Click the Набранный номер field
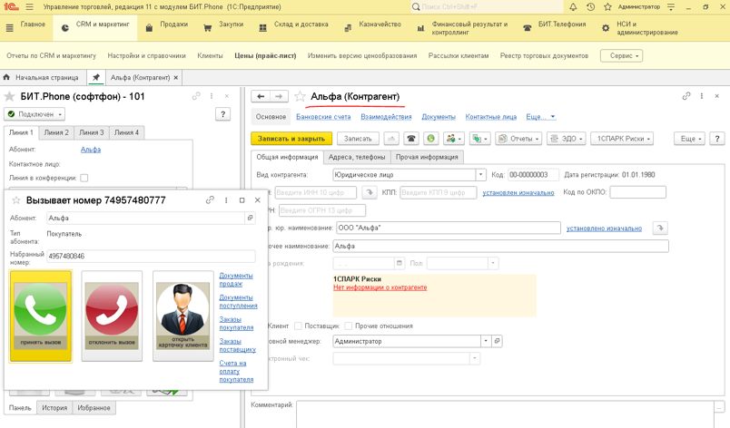The height and width of the screenshot is (428, 730). click(152, 256)
